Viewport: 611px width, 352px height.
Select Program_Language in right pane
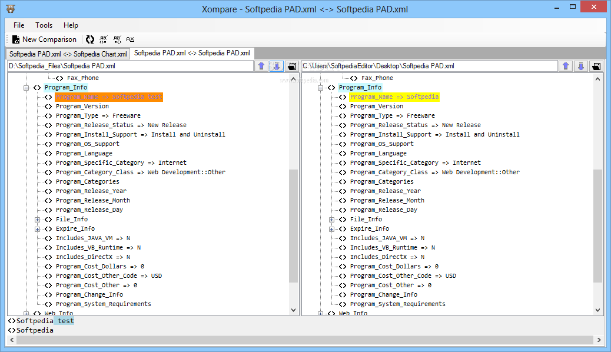[x=378, y=154]
